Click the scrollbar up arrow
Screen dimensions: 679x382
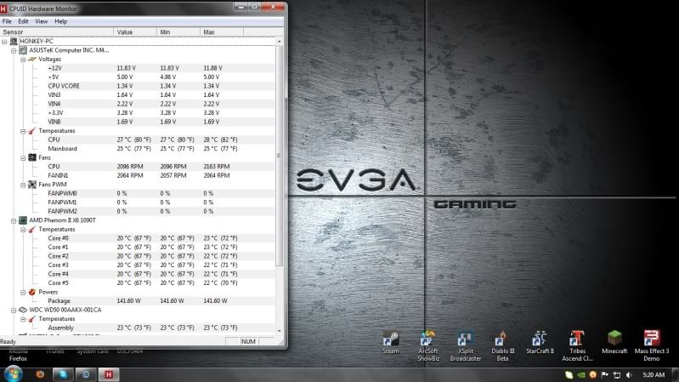pos(279,41)
